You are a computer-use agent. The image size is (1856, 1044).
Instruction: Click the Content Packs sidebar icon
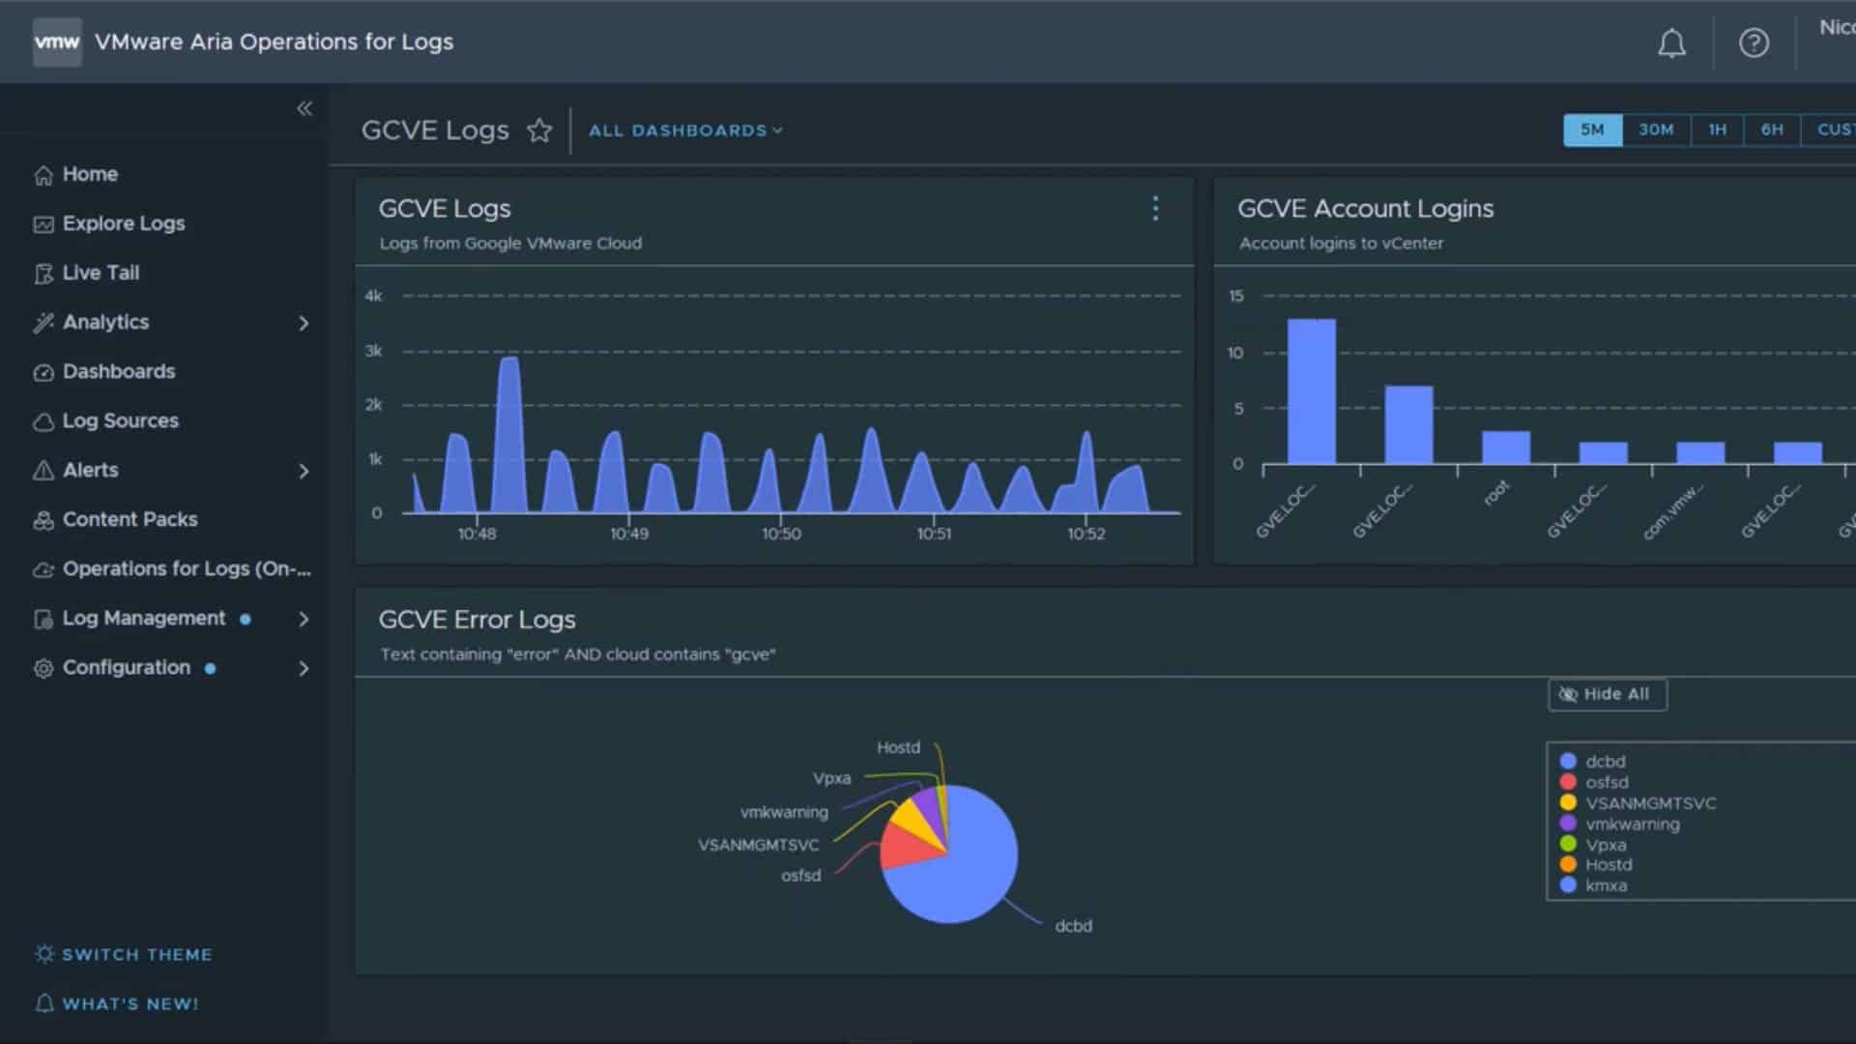[43, 520]
